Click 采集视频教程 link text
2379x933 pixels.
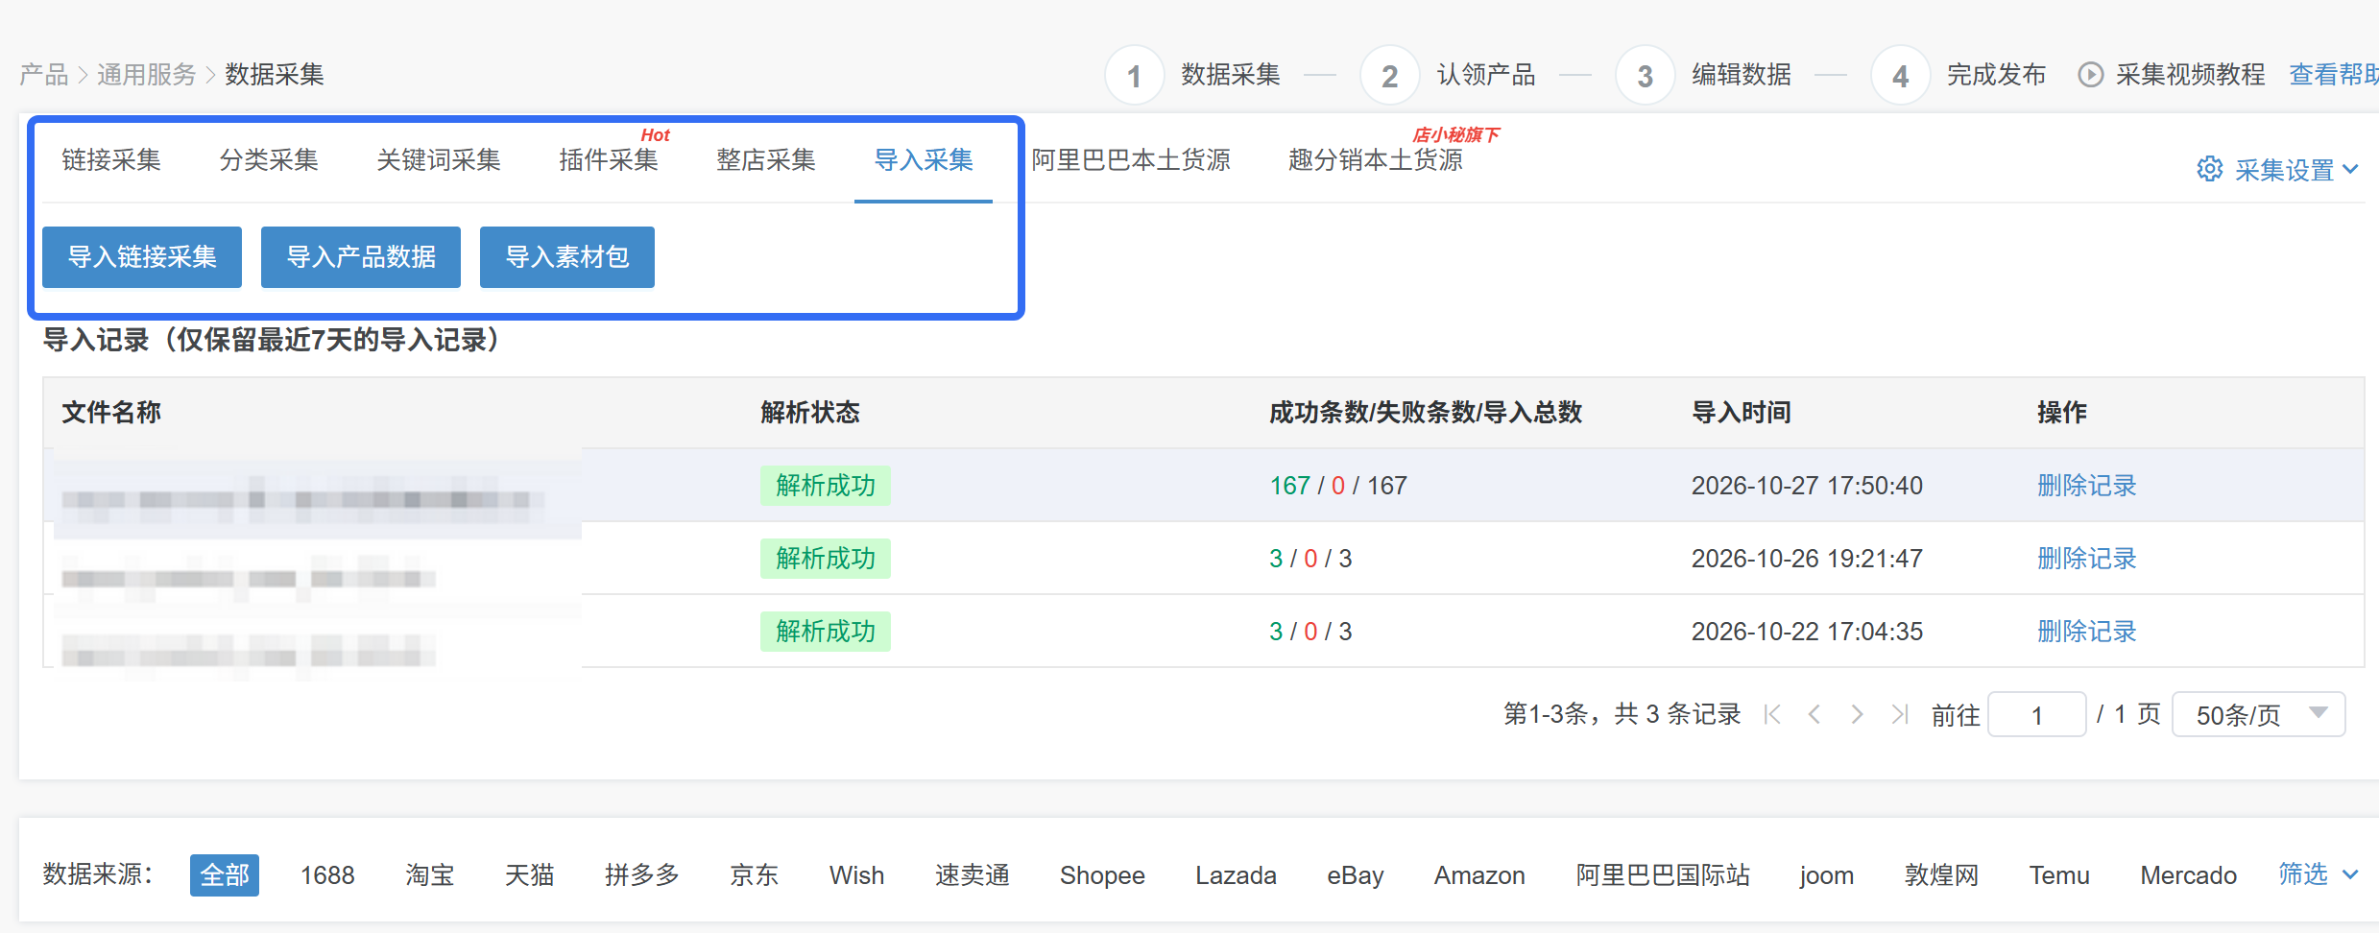pyautogui.click(x=2191, y=75)
